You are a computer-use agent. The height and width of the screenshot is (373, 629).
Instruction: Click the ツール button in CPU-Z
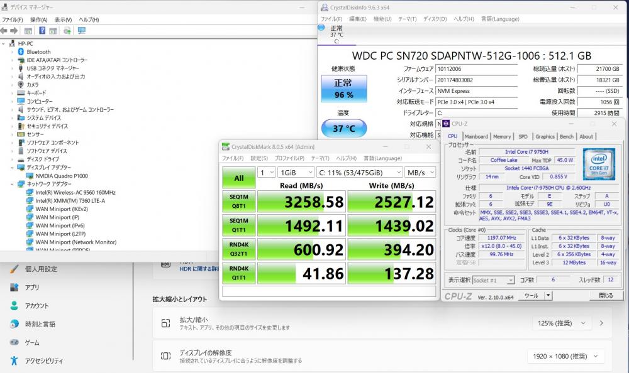[531, 296]
